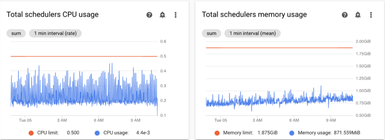This screenshot has width=385, height=140.
Task: Create alert for memory usage chart
Action: click(358, 15)
